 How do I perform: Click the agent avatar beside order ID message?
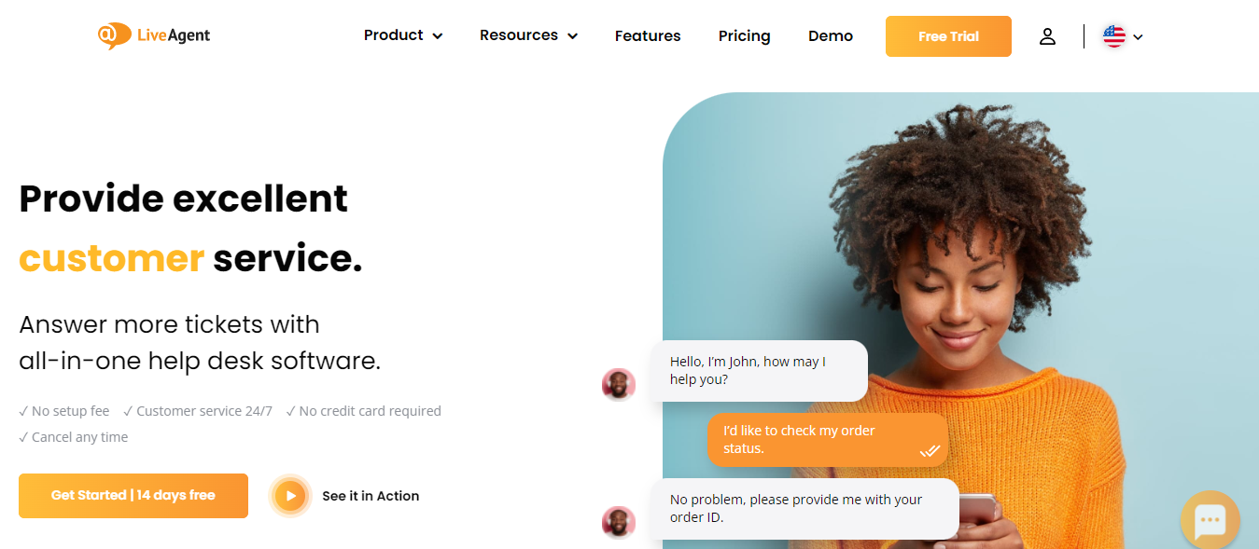point(619,522)
